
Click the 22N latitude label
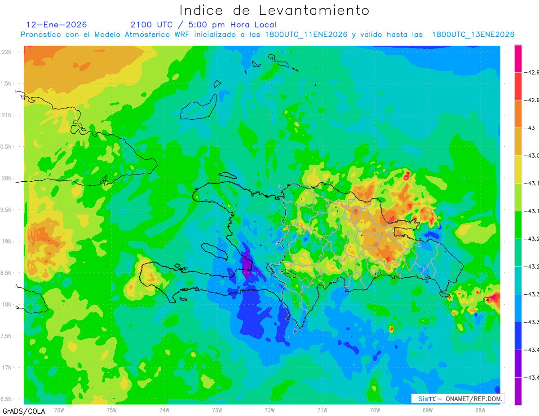click(7, 52)
